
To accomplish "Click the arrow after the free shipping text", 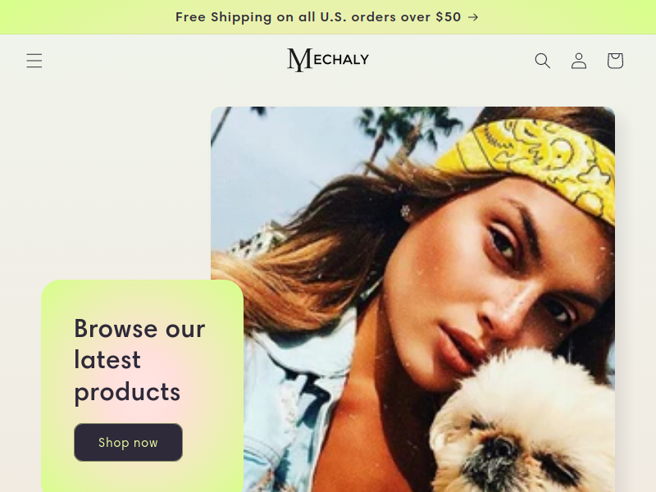I will click(473, 17).
